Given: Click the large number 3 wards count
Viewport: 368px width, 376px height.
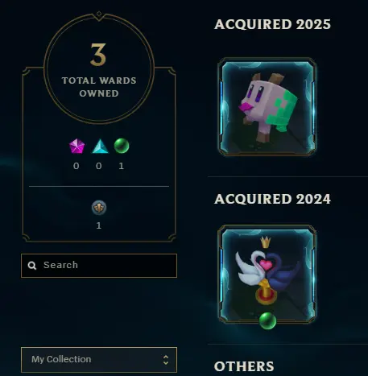Looking at the screenshot, I should tap(98, 55).
